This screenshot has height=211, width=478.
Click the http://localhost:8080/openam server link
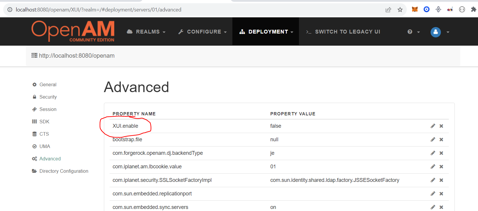point(77,56)
